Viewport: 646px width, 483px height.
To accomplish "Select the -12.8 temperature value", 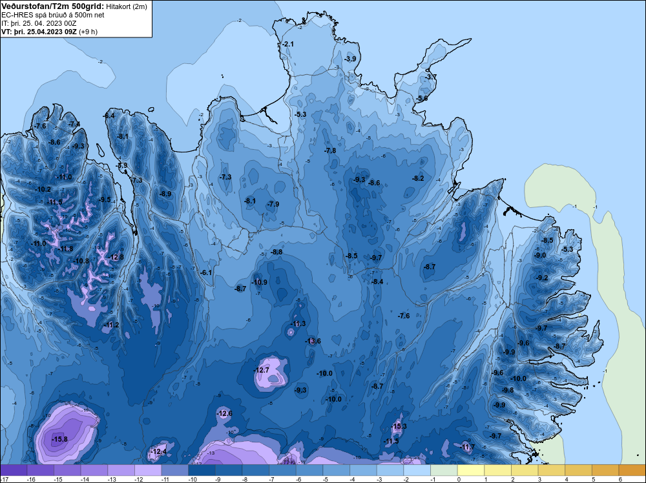I will tap(116, 257).
